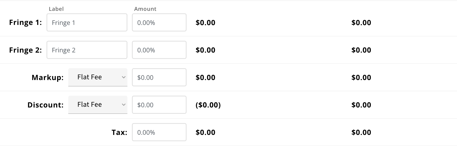Click the "Tax:" row label

point(119,132)
